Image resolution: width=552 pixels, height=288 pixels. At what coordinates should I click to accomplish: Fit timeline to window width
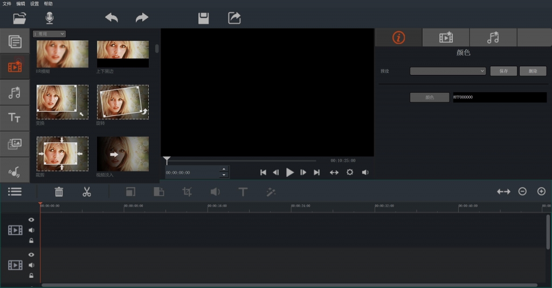point(503,191)
